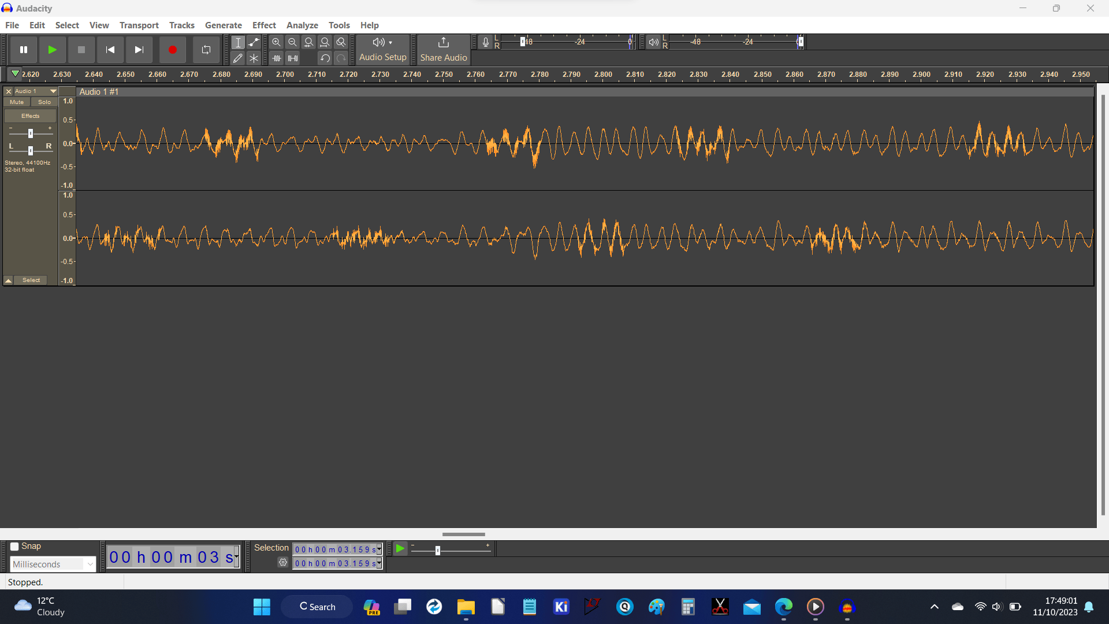Open selection start time format dropdown
This screenshot has width=1109, height=624.
[379, 549]
